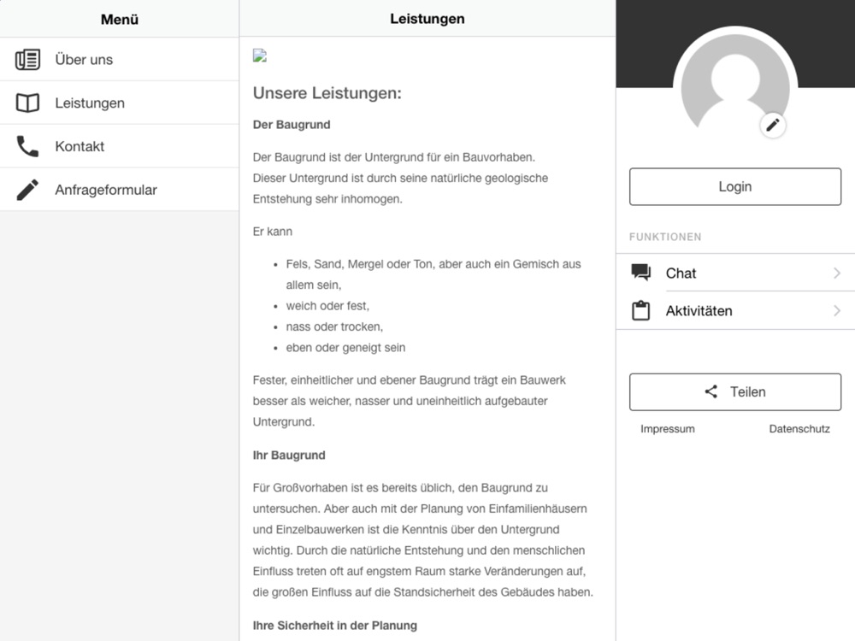Click the chat bubbles icon
Viewport: 855px width, 641px height.
coord(641,273)
